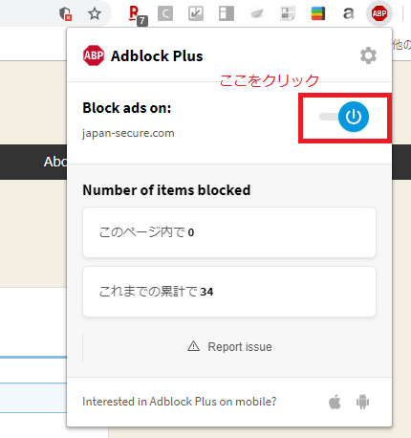Image resolution: width=411 pixels, height=438 pixels.
Task: Bookmark this page with the star icon
Action: tap(95, 13)
